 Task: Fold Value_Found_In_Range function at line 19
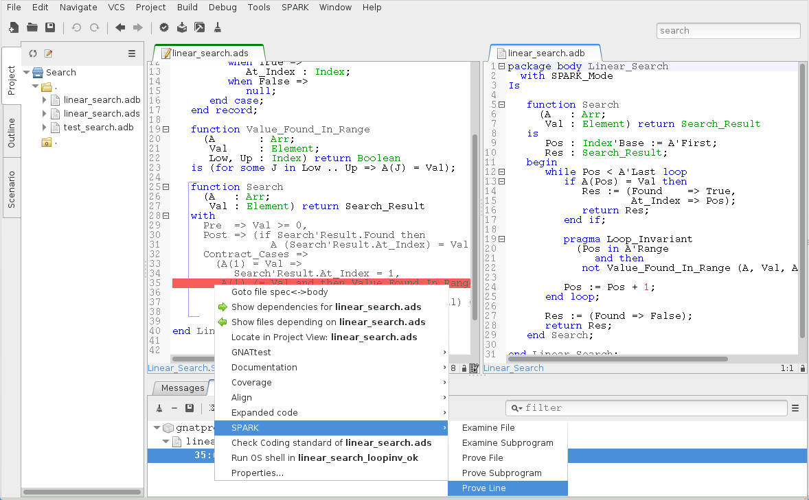point(166,129)
